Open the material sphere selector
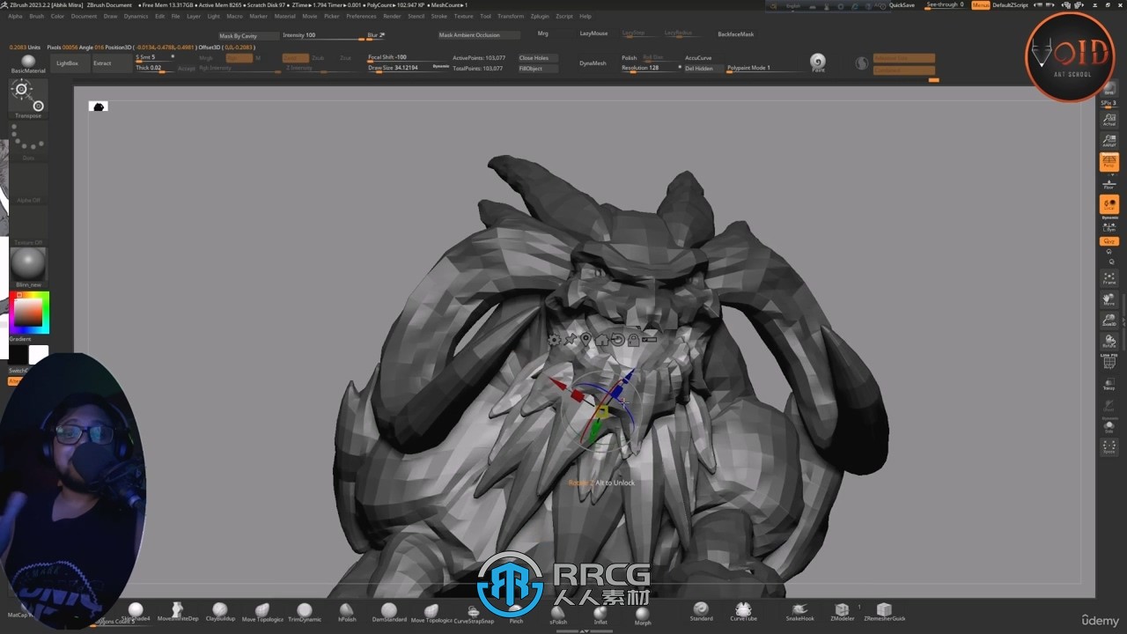 [28, 267]
